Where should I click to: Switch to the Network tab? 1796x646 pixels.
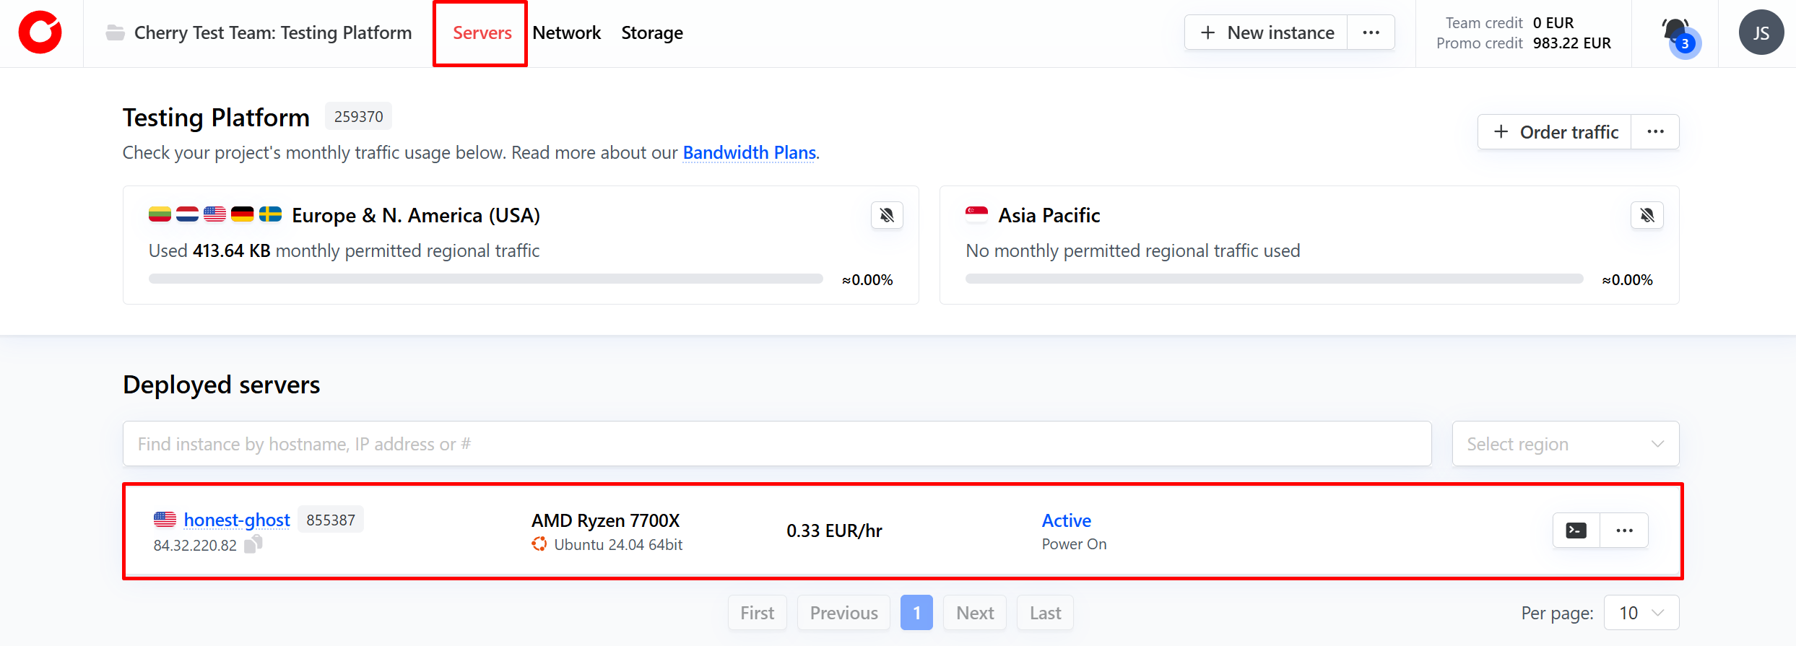click(566, 33)
